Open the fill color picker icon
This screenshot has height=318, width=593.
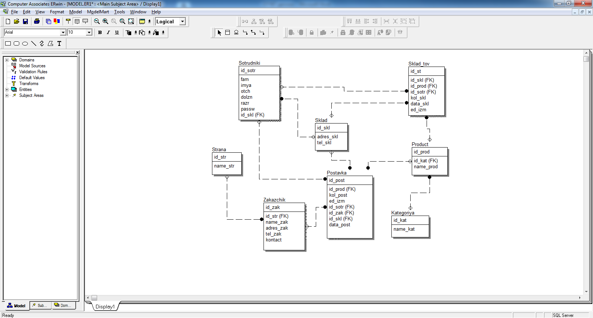pos(142,33)
